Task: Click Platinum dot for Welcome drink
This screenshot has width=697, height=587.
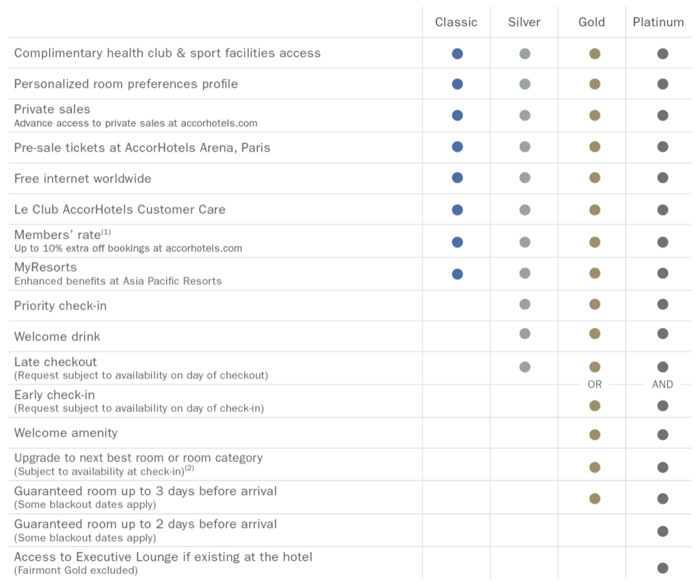Action: click(663, 334)
